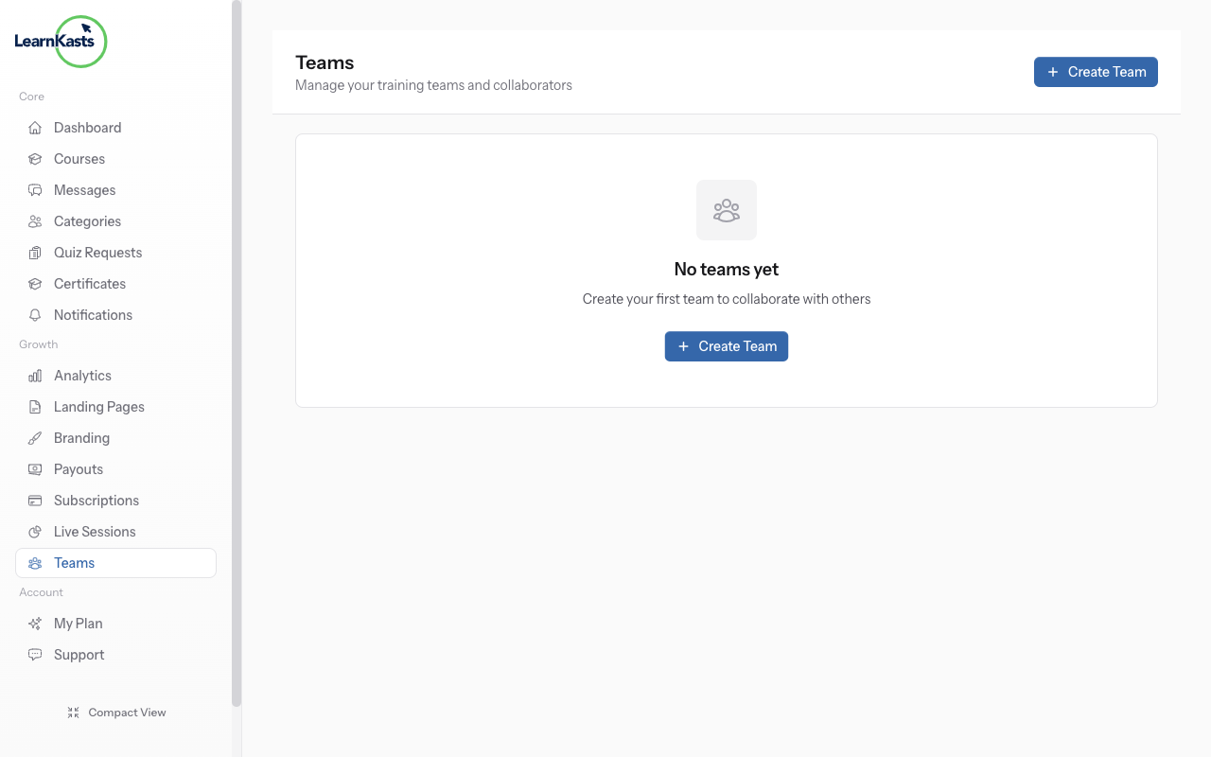Open Analytics via the bar chart icon
This screenshot has width=1211, height=757.
point(35,375)
